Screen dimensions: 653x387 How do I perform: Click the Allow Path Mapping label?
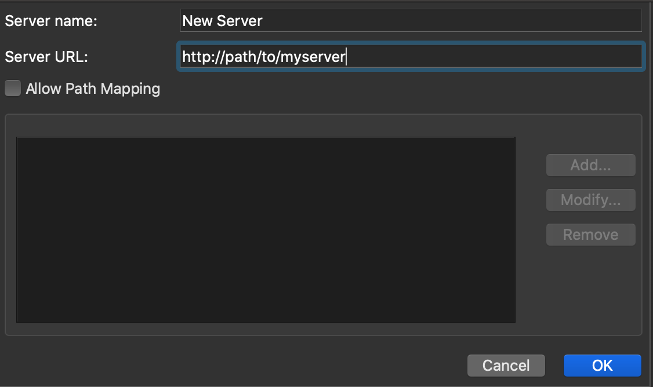tap(93, 88)
